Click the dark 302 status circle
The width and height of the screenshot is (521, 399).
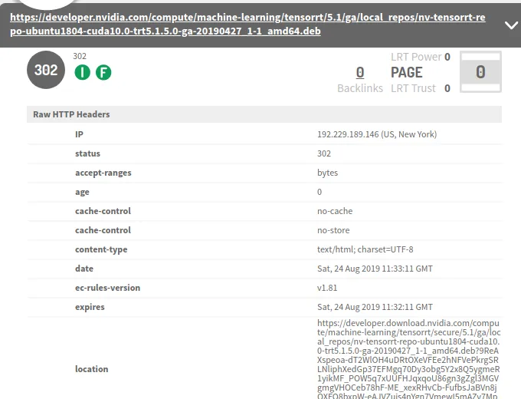(46, 70)
